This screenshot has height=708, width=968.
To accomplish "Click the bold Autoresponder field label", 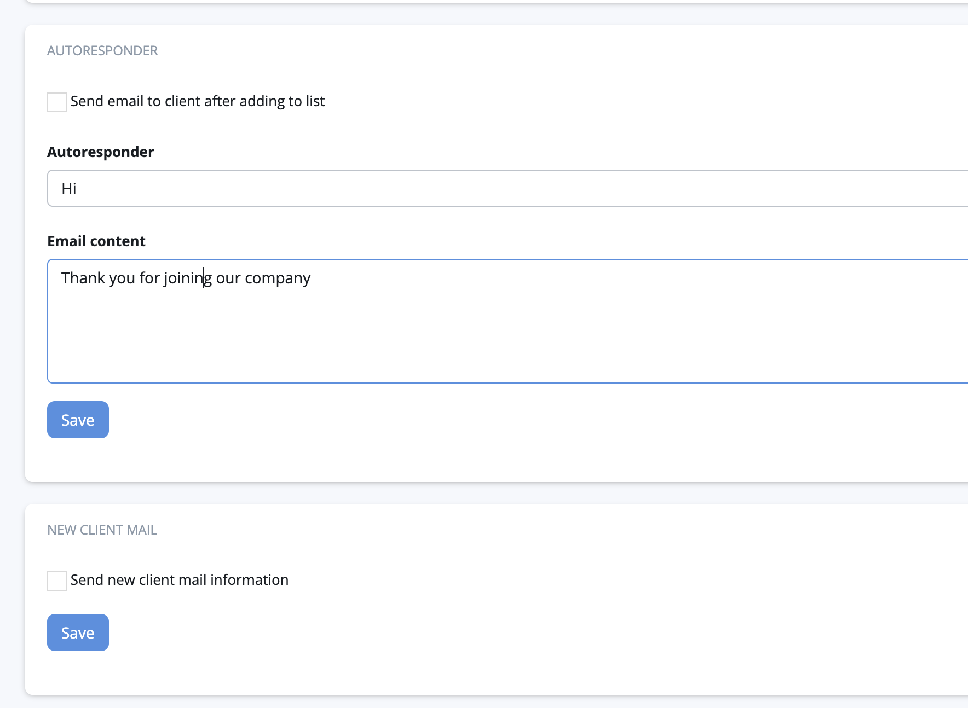I will (100, 152).
